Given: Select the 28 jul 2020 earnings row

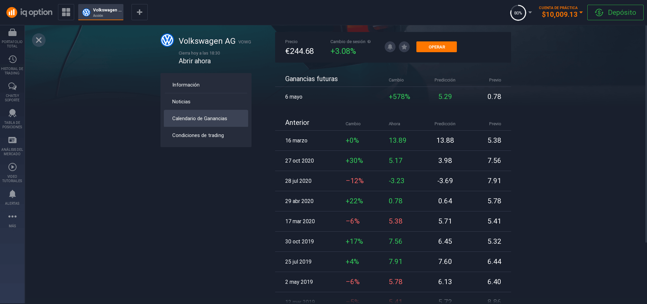Looking at the screenshot, I should [x=393, y=181].
